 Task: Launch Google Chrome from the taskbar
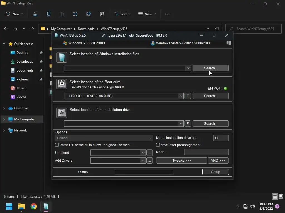click(x=34, y=206)
